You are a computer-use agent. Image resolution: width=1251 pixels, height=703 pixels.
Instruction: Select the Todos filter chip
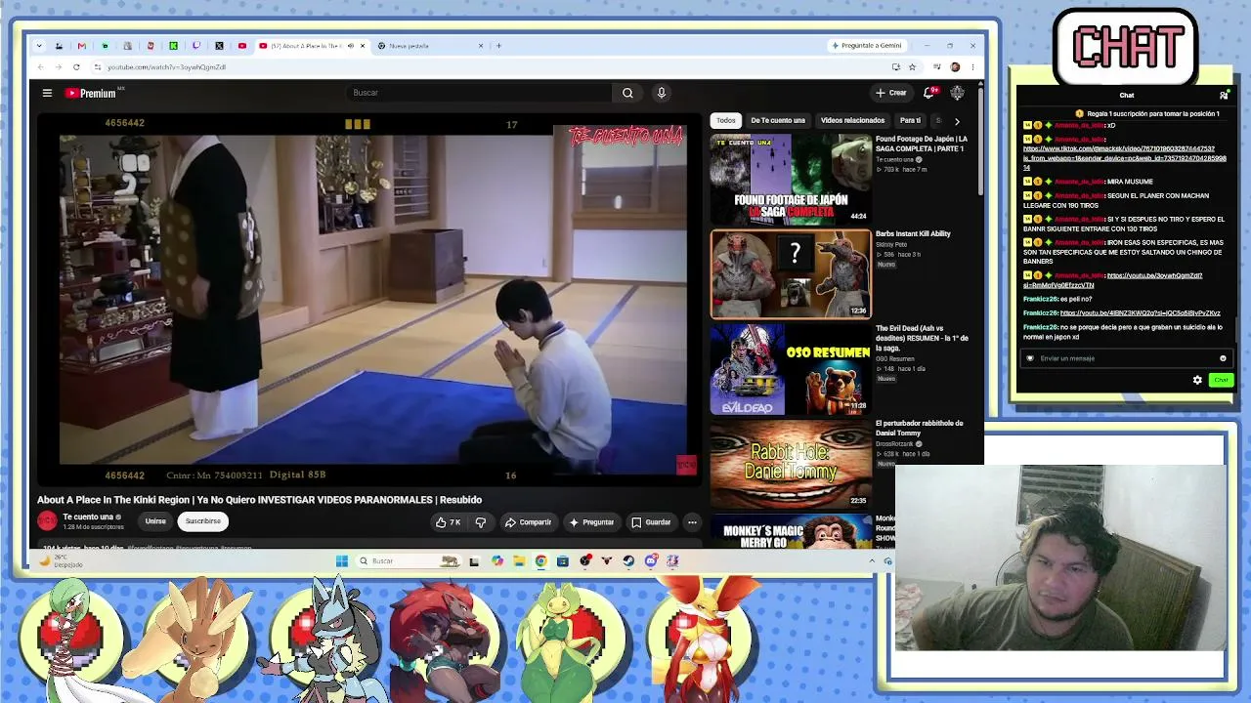[x=725, y=120]
